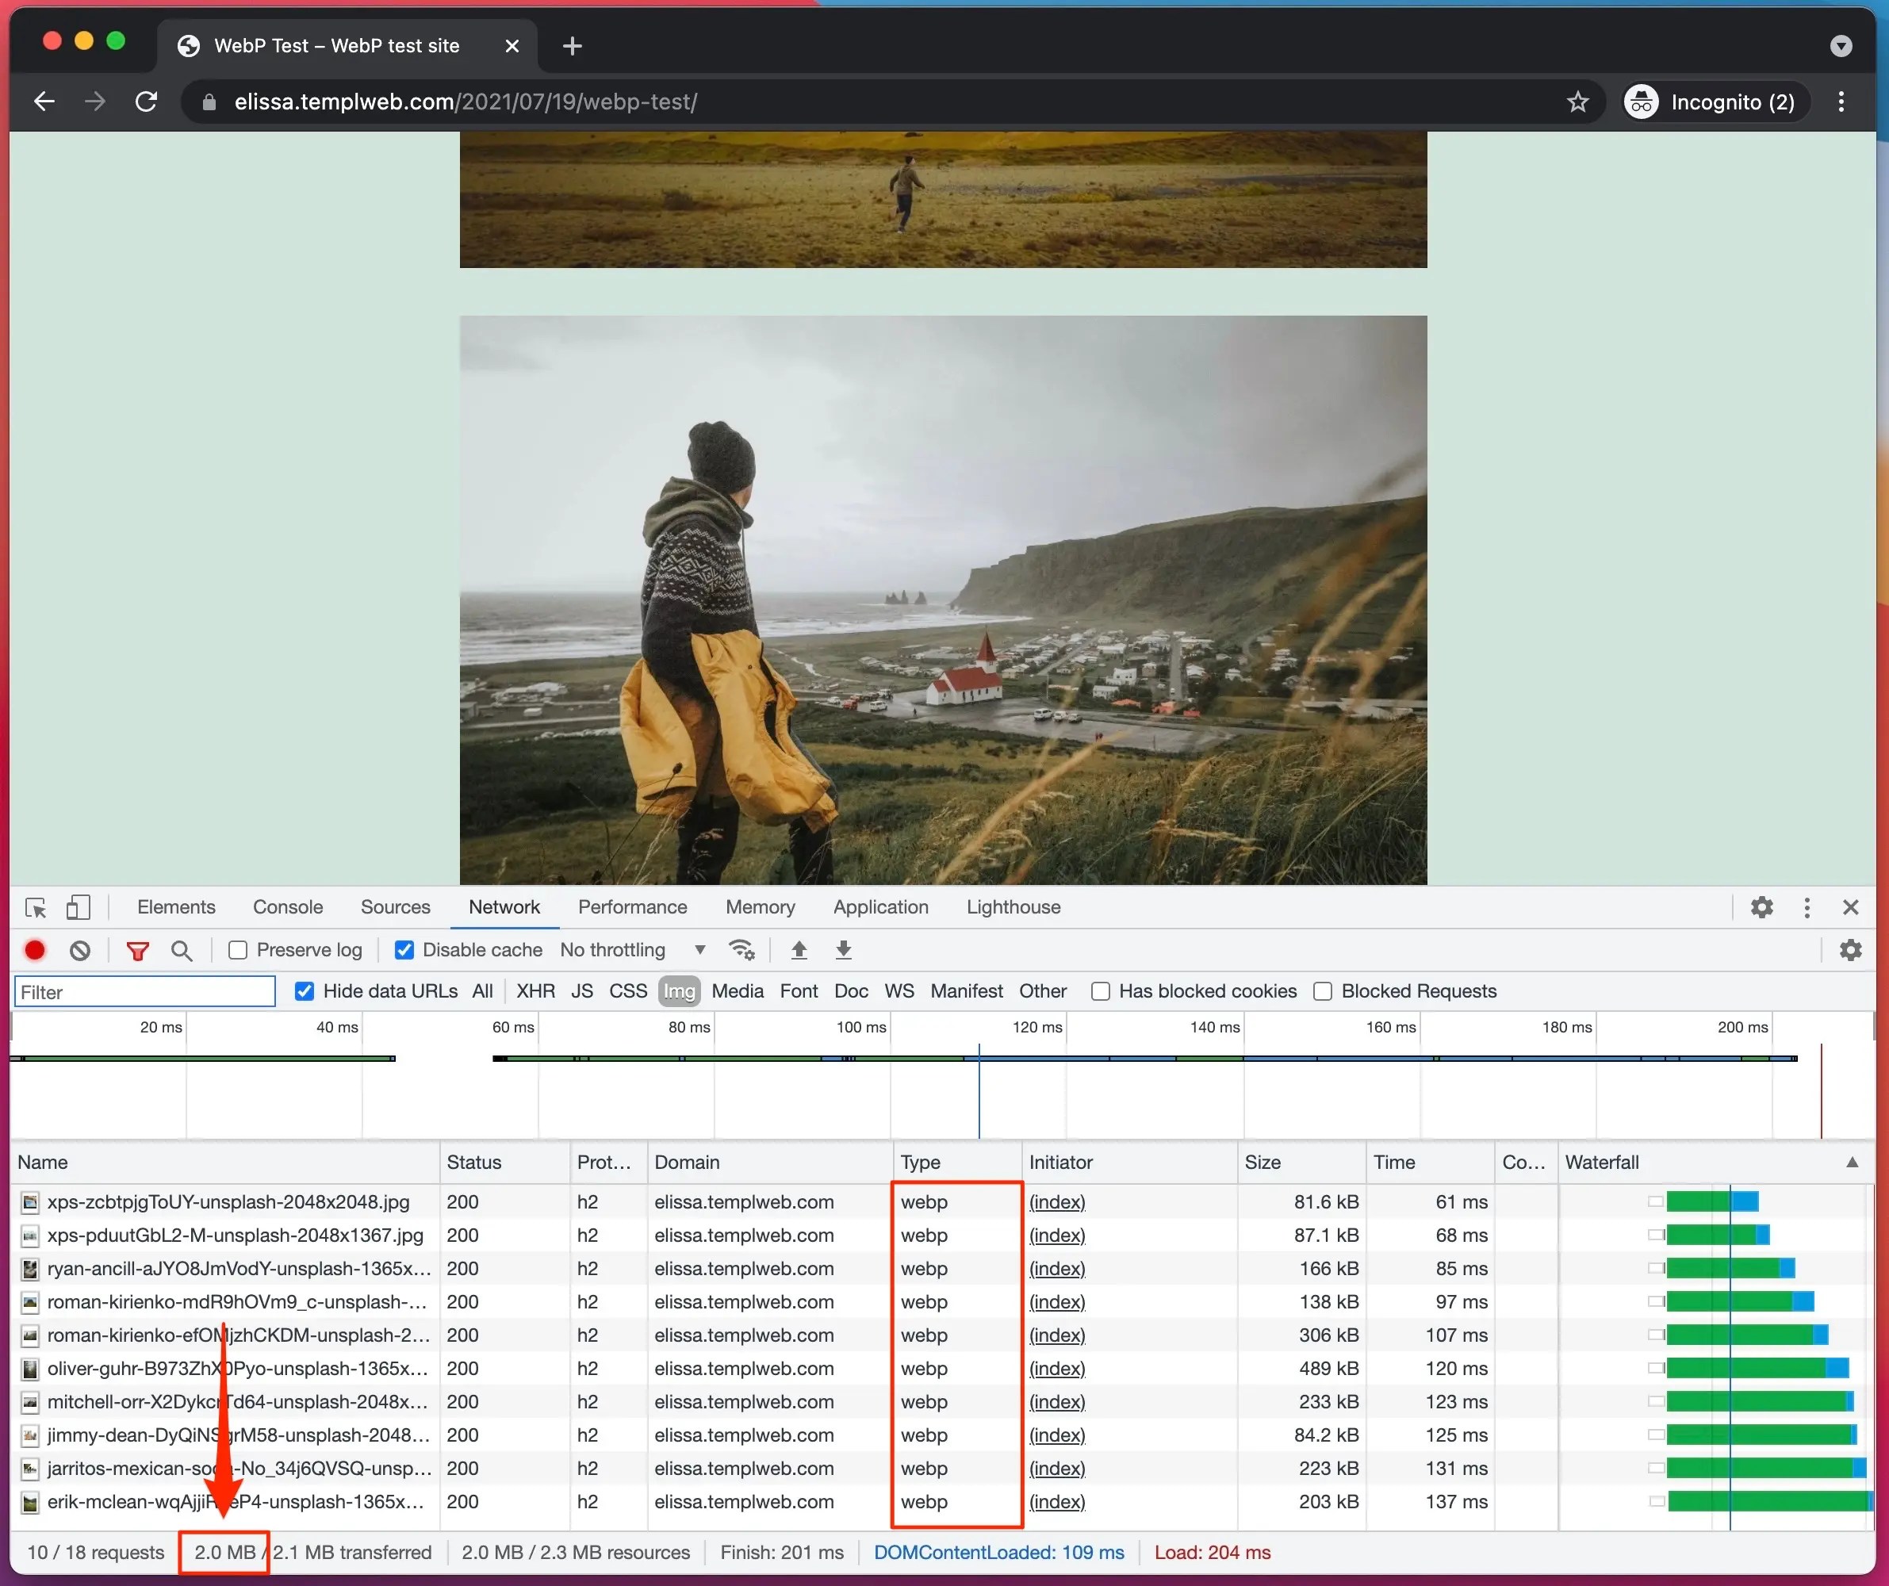Open the Lighthouse tab
This screenshot has width=1889, height=1586.
pos(1013,907)
